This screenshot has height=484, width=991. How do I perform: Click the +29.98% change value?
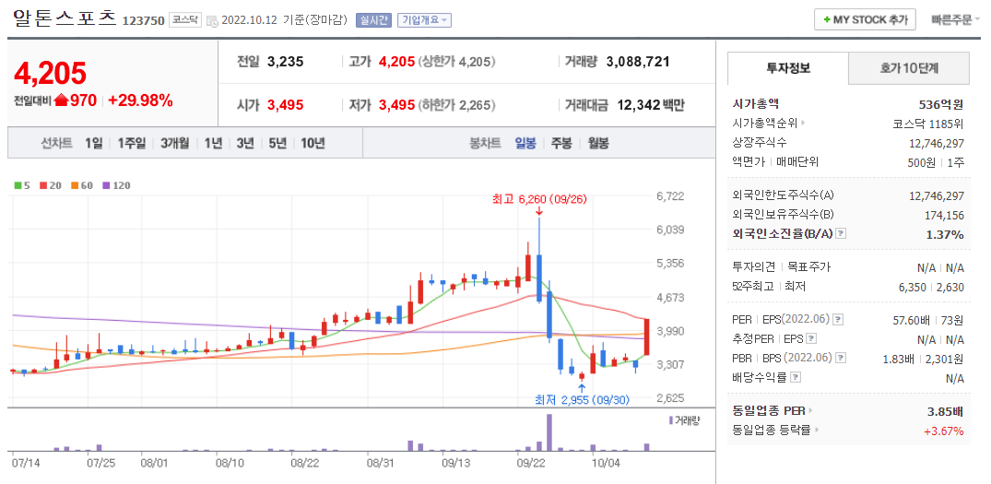[140, 100]
